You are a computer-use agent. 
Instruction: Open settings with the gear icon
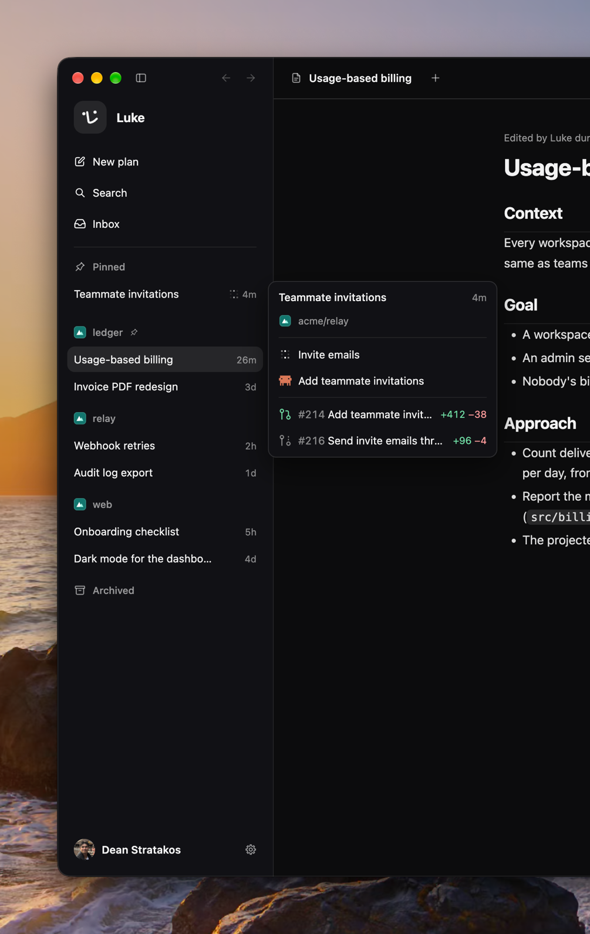(x=251, y=849)
